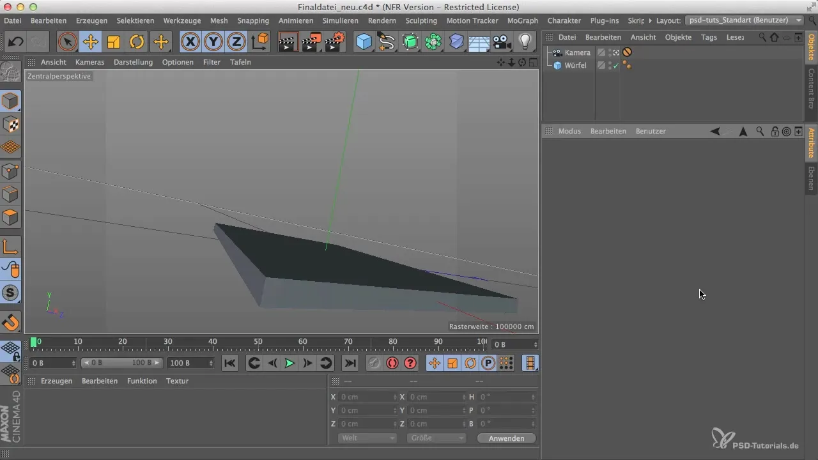Screen dimensions: 818x460
Task: Open the Größe dropdown
Action: (x=436, y=438)
